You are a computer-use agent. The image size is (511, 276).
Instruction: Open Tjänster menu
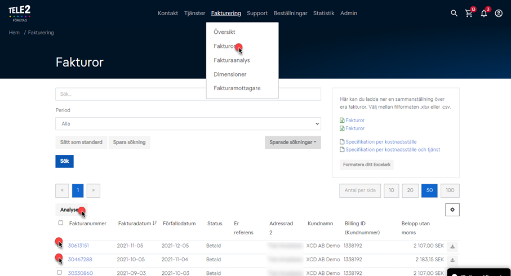(194, 14)
